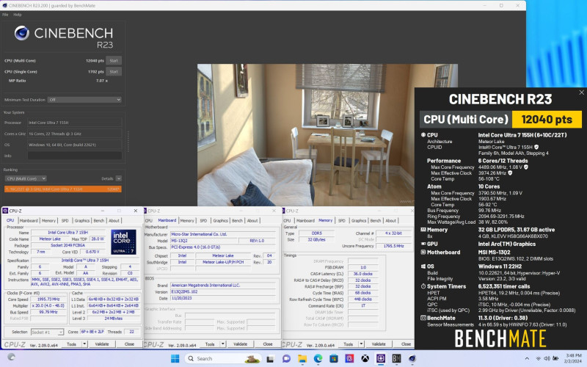Expand the ranking Details dropdown

pos(119,178)
